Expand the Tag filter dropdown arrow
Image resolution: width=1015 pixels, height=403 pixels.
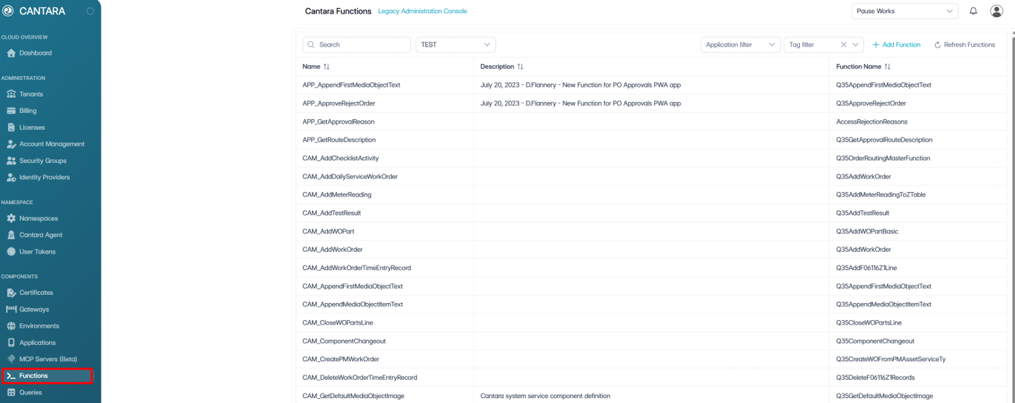click(855, 44)
